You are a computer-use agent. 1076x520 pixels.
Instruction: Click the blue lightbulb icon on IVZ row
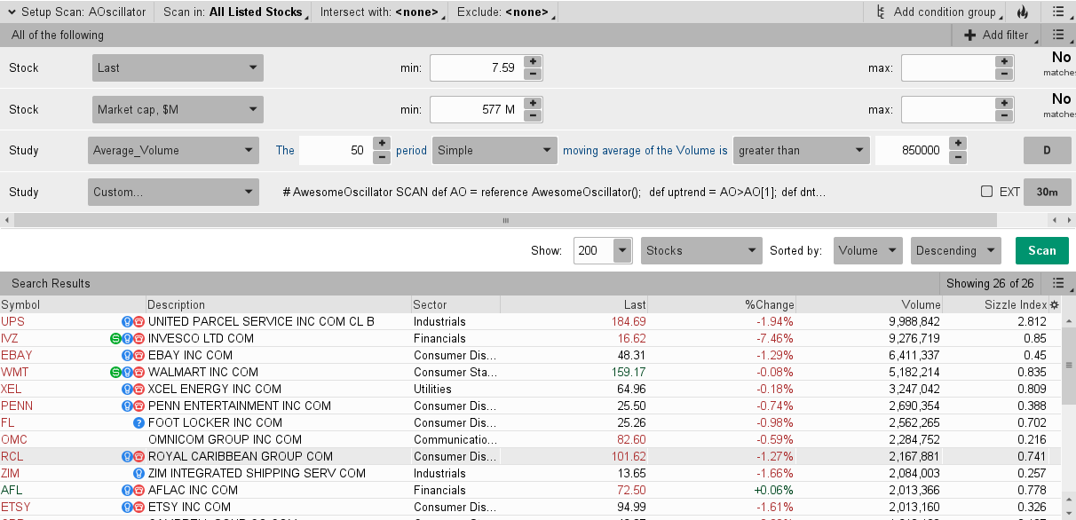[127, 338]
